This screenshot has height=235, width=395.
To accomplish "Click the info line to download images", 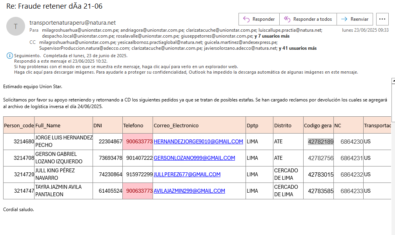I will pyautogui.click(x=186, y=72).
